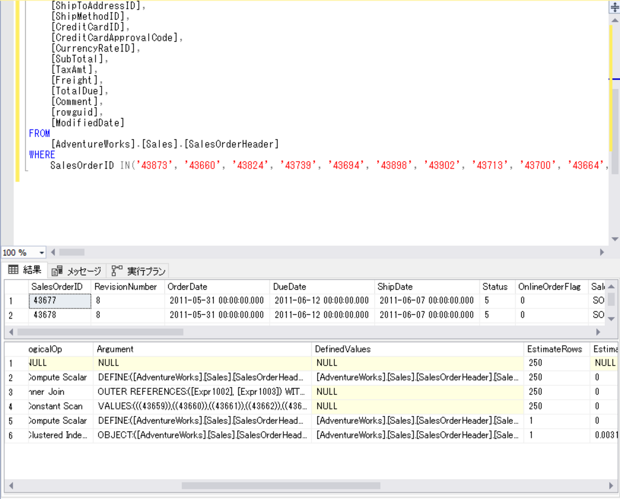
Task: Open the 100 % zoom dropdown
Action: tap(41, 253)
